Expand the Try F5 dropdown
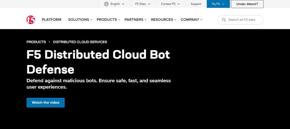 (218, 4)
